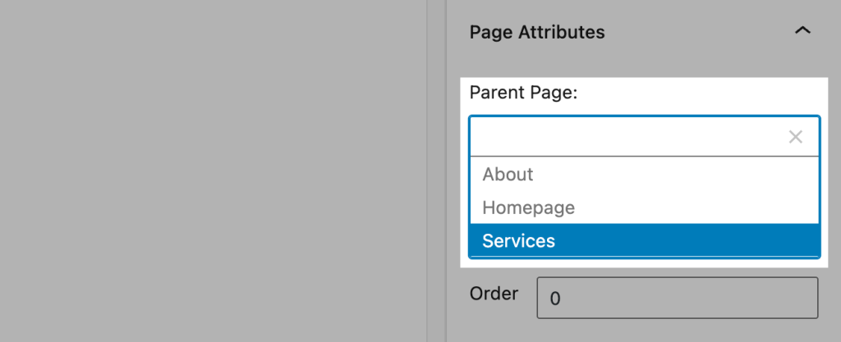841x342 pixels.
Task: Click empty space right of Homepage option
Action: [x=698, y=207]
